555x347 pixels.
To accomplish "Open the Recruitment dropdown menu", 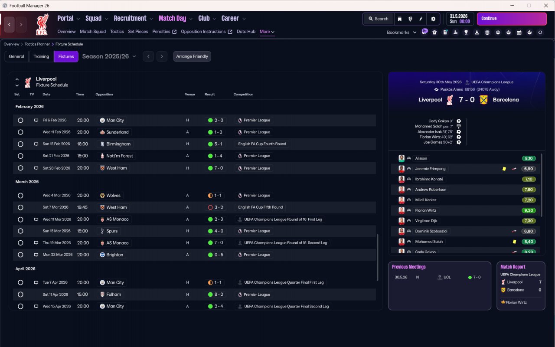I will pyautogui.click(x=134, y=18).
